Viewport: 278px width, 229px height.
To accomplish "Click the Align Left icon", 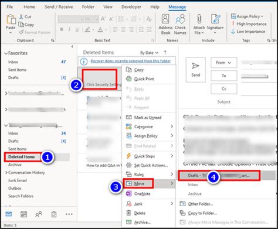I will pos(115,29).
